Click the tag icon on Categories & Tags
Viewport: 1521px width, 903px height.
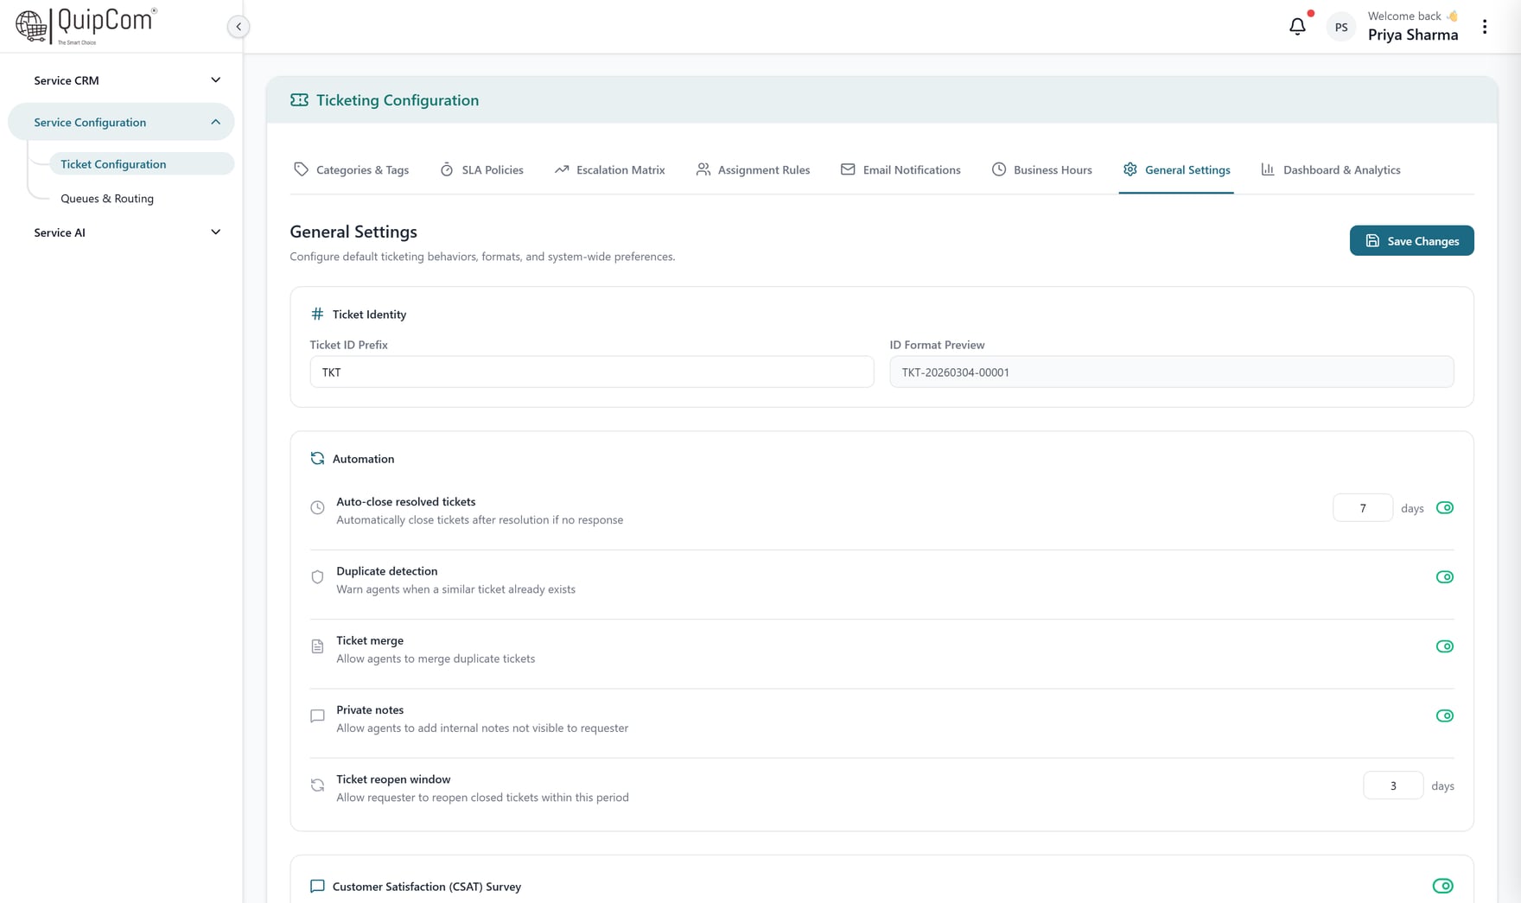tap(301, 169)
